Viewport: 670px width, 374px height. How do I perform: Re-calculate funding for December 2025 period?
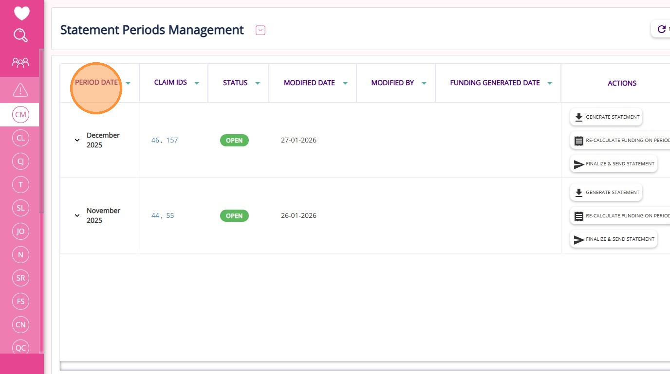[620, 140]
